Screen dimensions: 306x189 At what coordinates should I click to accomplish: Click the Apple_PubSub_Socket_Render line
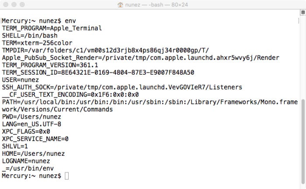141,58
